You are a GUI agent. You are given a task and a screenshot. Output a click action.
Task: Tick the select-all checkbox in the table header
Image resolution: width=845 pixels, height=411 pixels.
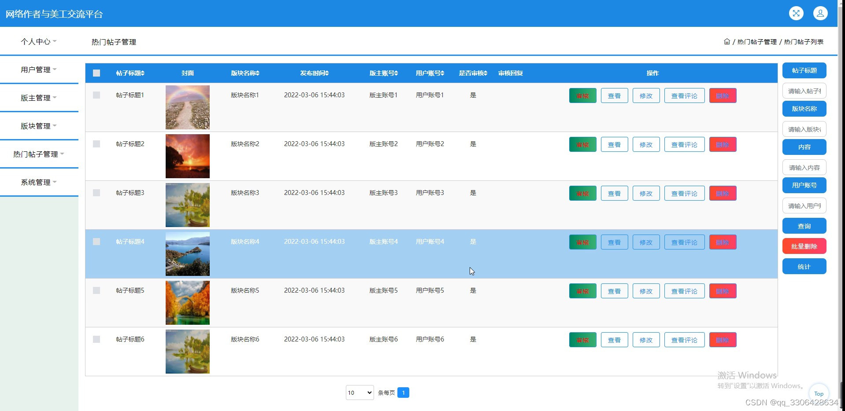click(96, 73)
